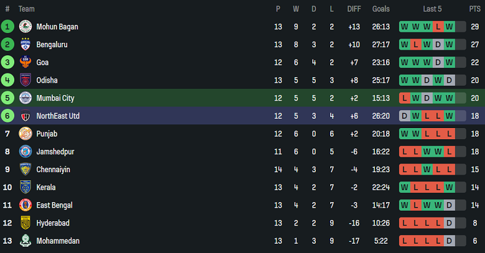485x253 pixels.
Task: Sort standings by DIFF column header
Action: pos(354,9)
